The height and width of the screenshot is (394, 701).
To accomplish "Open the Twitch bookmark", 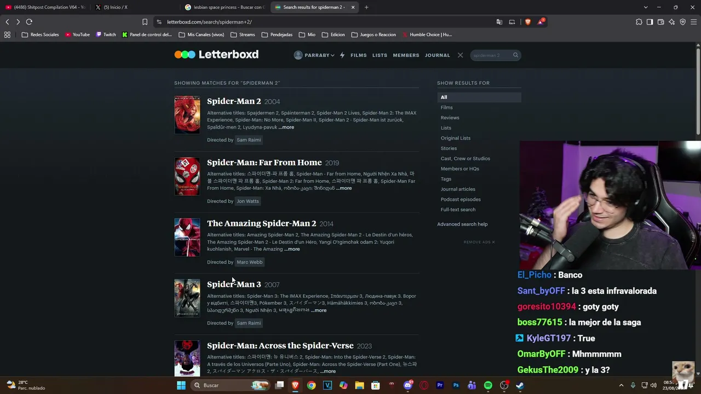I will click(106, 34).
